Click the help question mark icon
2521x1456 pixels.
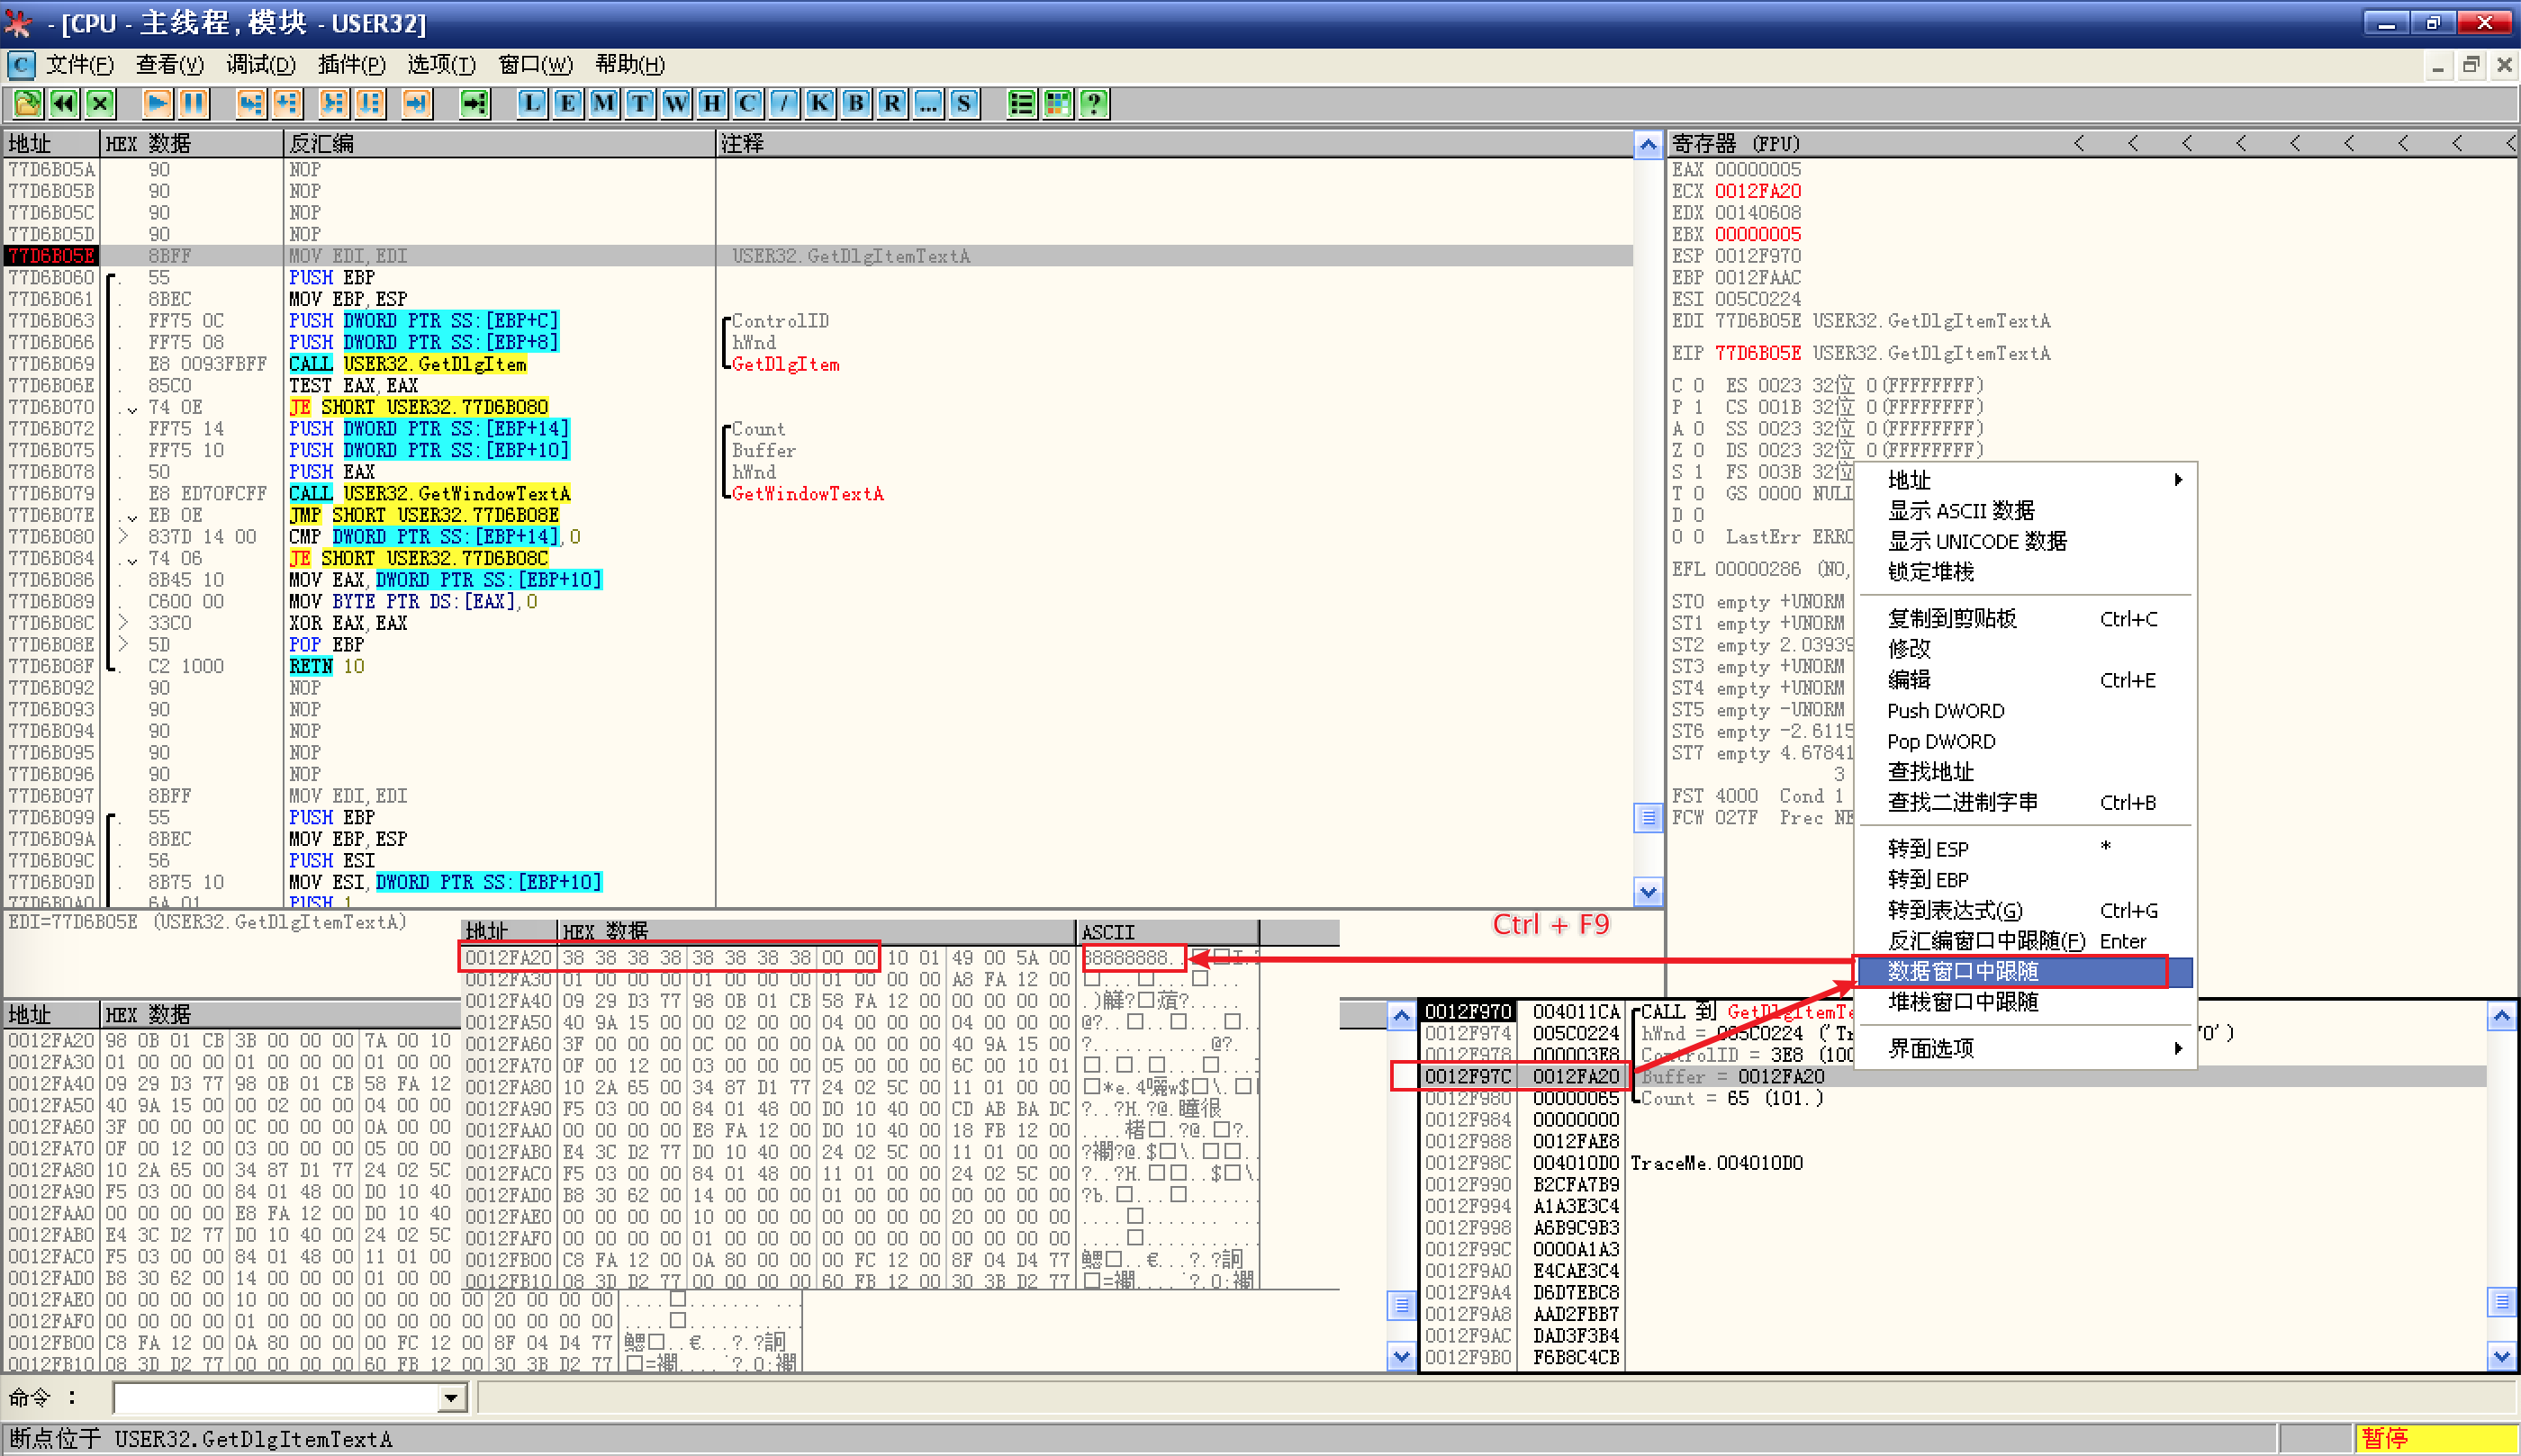click(1095, 103)
